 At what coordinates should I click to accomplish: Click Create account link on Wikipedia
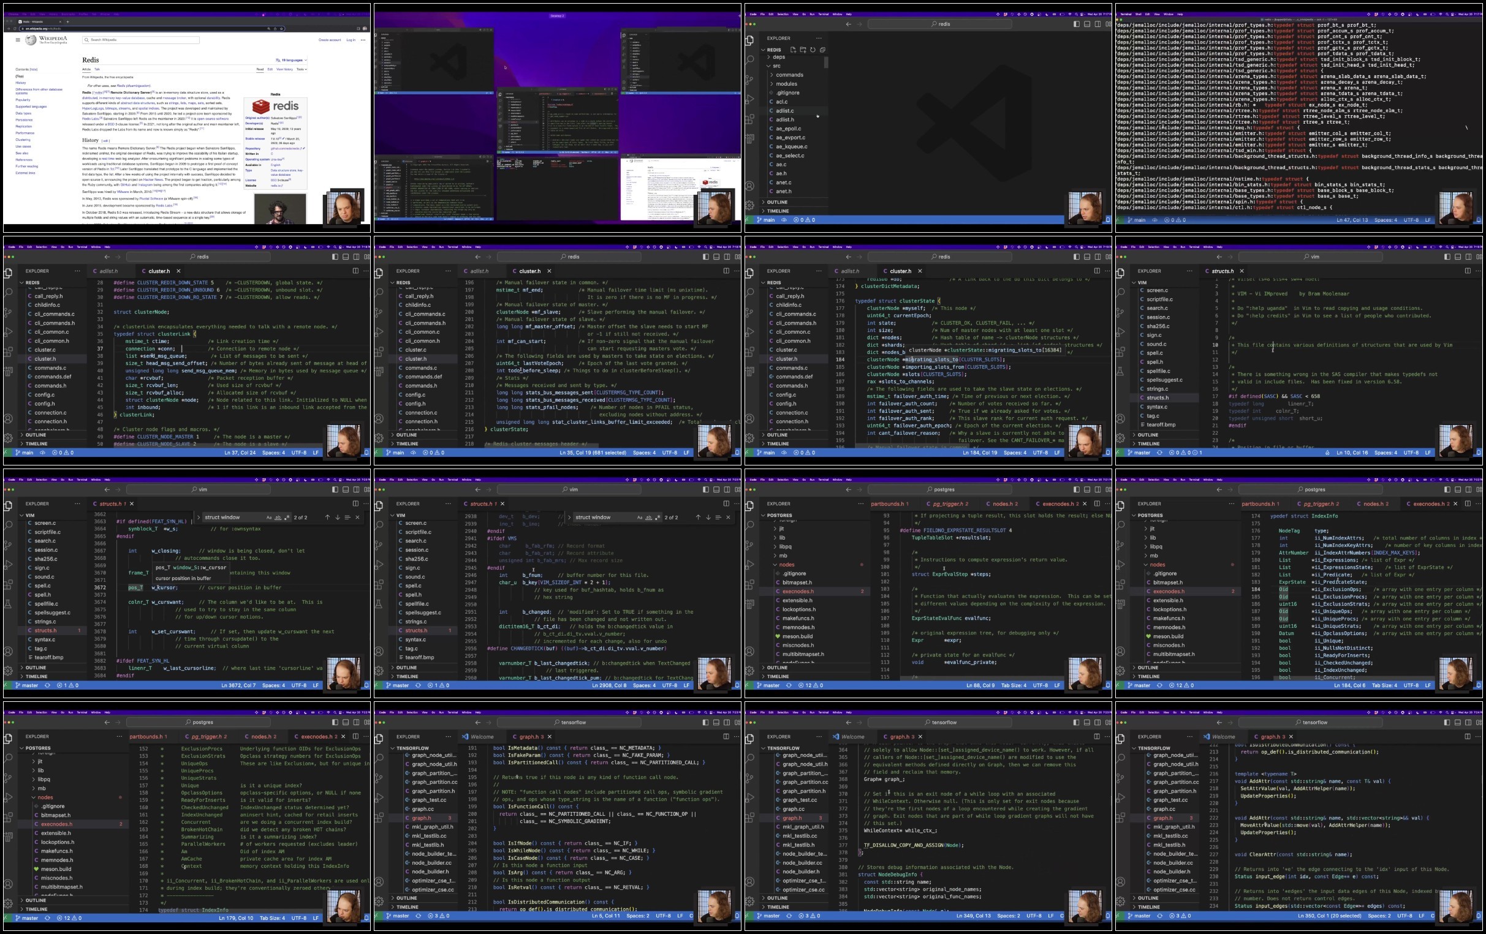click(x=330, y=39)
